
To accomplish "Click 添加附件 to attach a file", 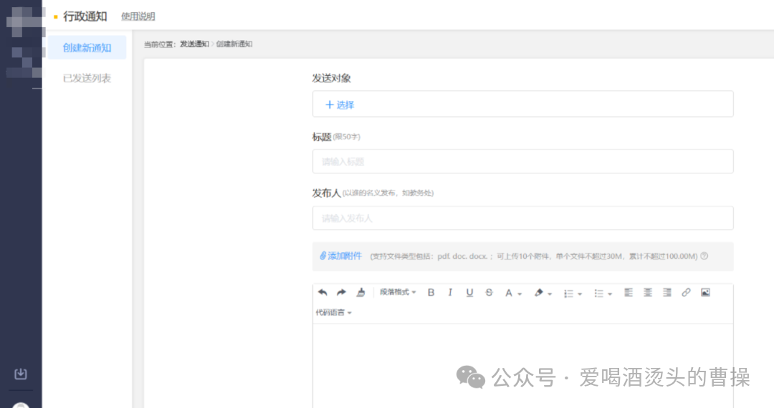I will coord(340,256).
